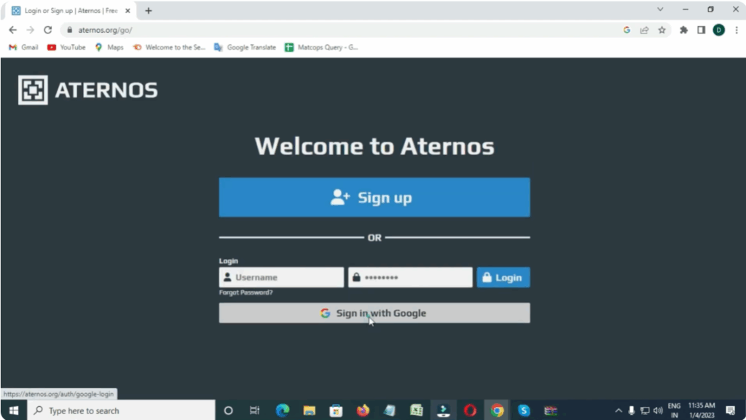The height and width of the screenshot is (420, 746).
Task: Click the Sign up button
Action: [374, 197]
